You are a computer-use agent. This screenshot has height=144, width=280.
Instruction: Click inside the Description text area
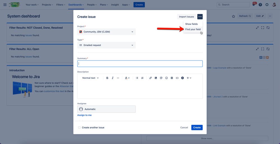(x=140, y=90)
